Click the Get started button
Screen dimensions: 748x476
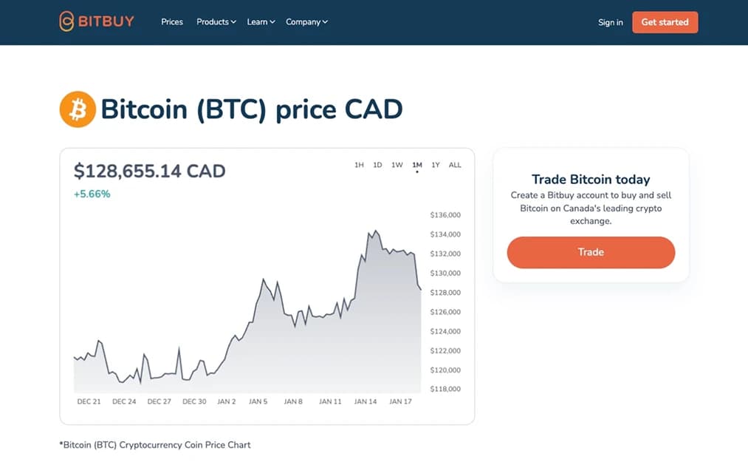[664, 22]
